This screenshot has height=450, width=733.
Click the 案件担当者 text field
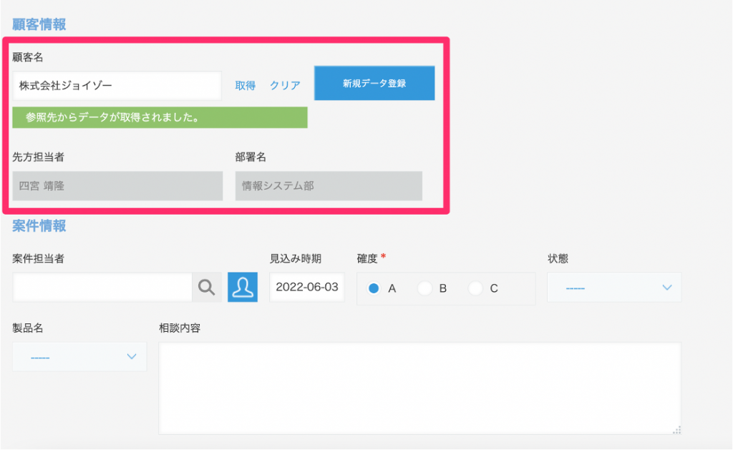[102, 287]
